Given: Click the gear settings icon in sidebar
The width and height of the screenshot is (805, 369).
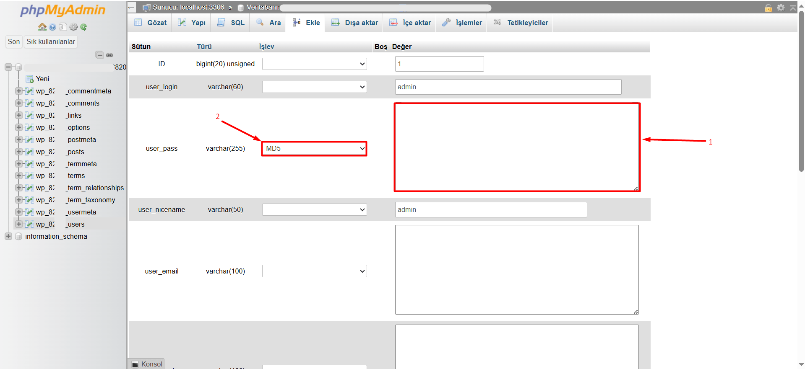Looking at the screenshot, I should click(x=73, y=27).
